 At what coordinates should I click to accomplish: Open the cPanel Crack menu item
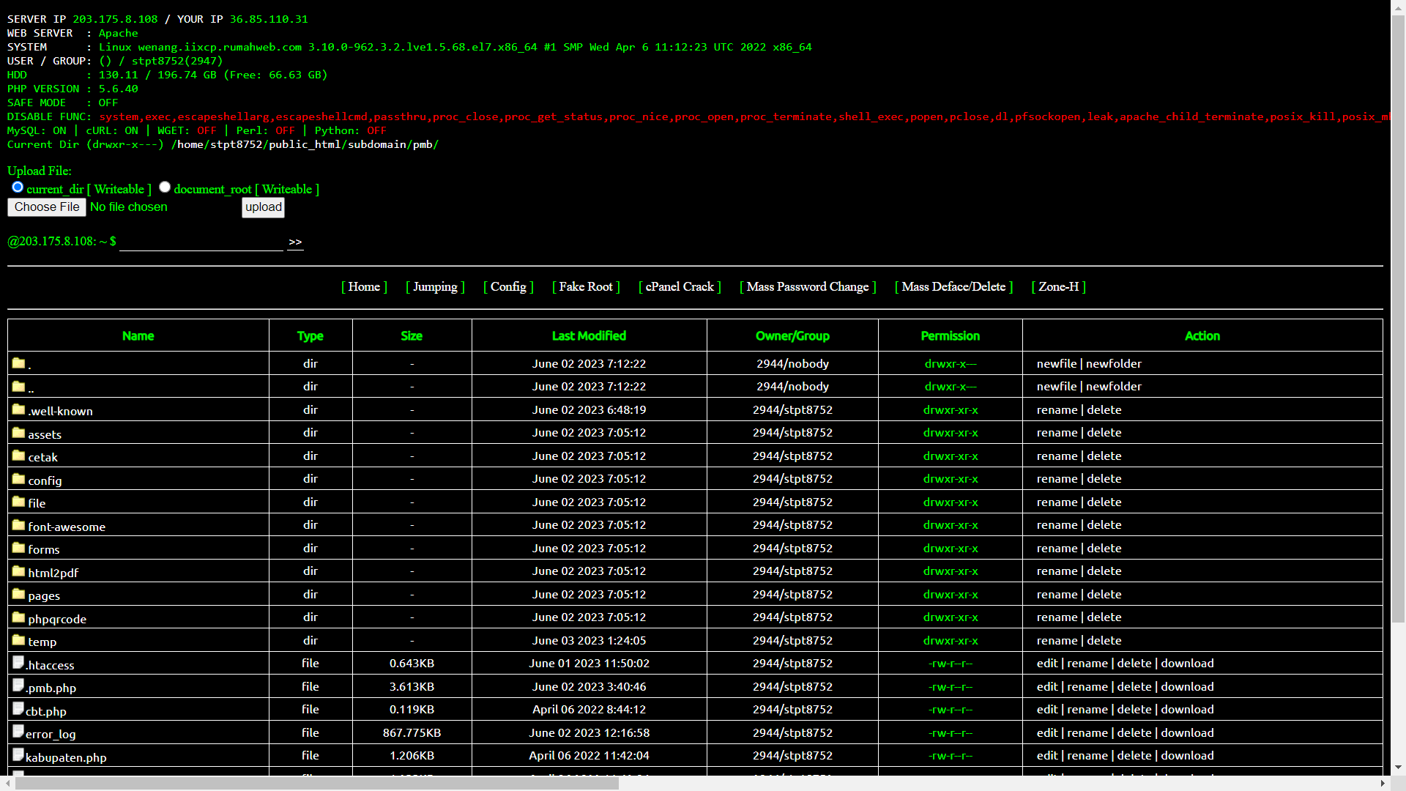[x=680, y=287]
